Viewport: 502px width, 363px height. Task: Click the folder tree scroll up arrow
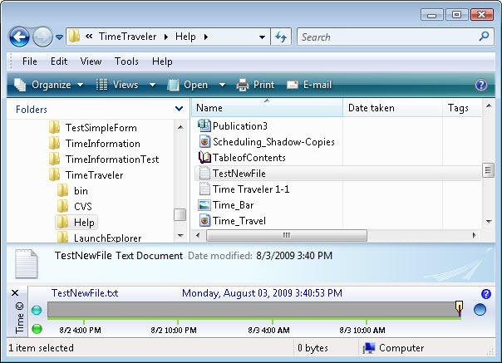coord(180,127)
